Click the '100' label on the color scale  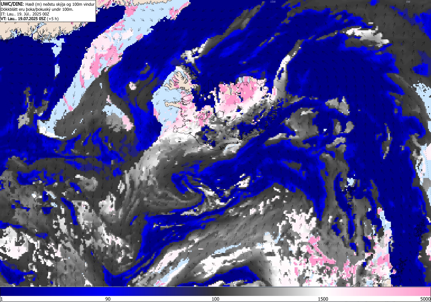(215, 299)
